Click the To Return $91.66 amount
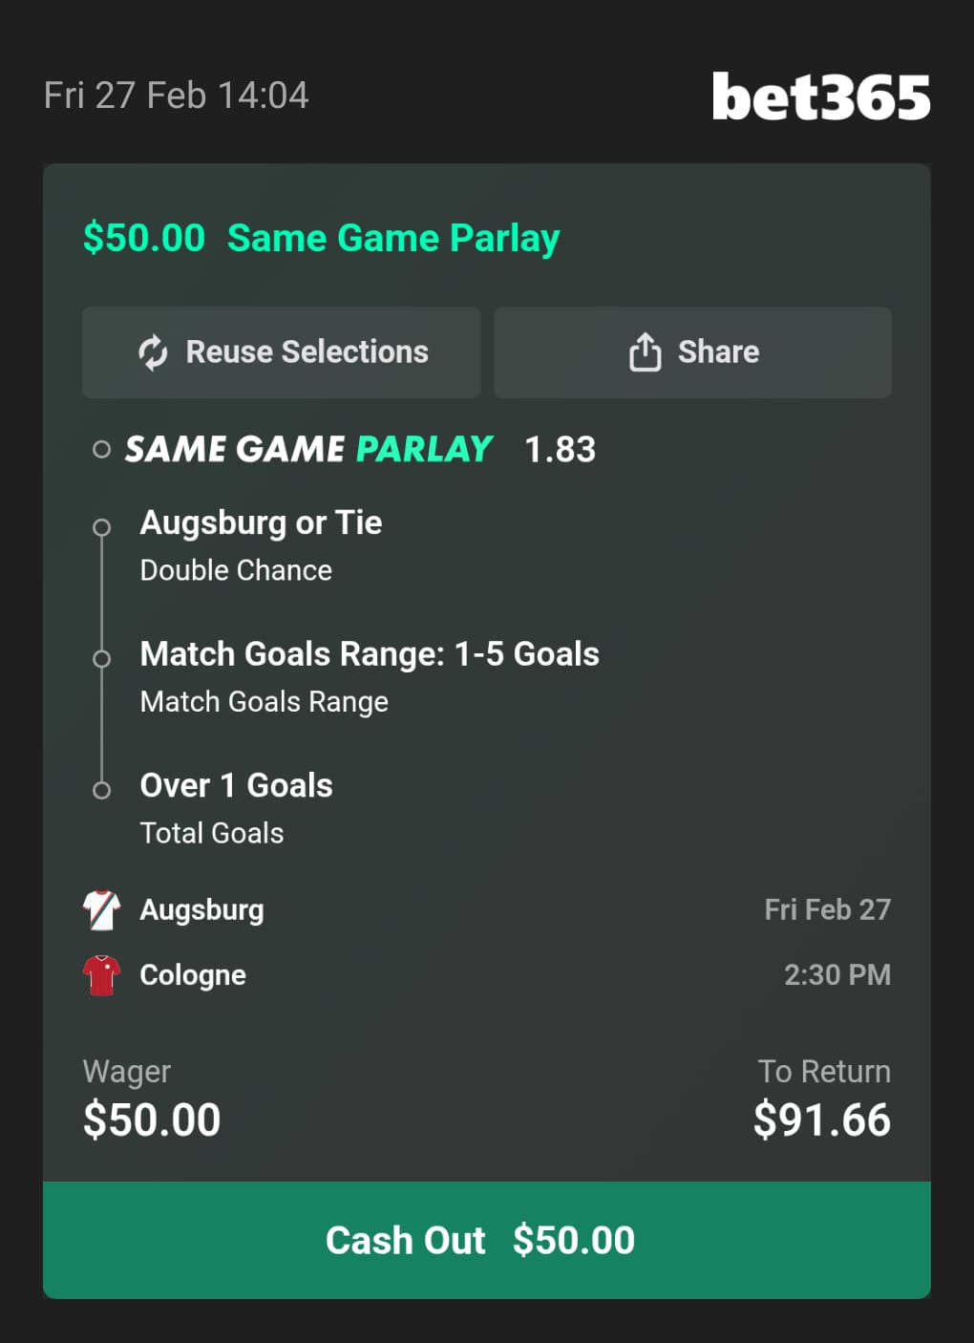 tap(821, 1119)
